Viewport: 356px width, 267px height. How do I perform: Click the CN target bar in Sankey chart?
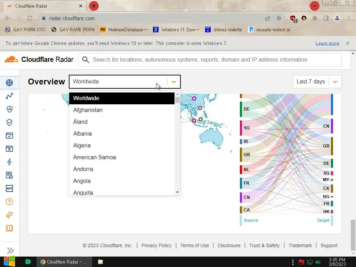point(332,126)
